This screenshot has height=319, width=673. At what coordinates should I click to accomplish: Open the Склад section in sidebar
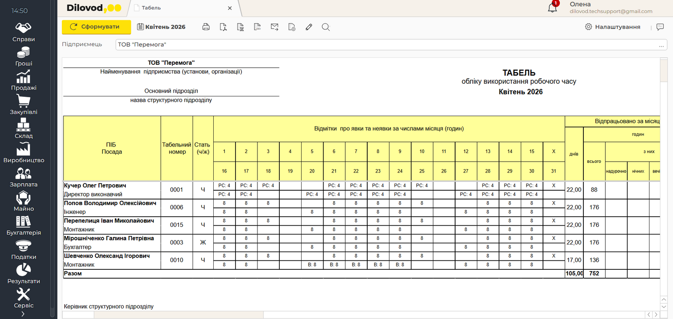[x=24, y=129]
